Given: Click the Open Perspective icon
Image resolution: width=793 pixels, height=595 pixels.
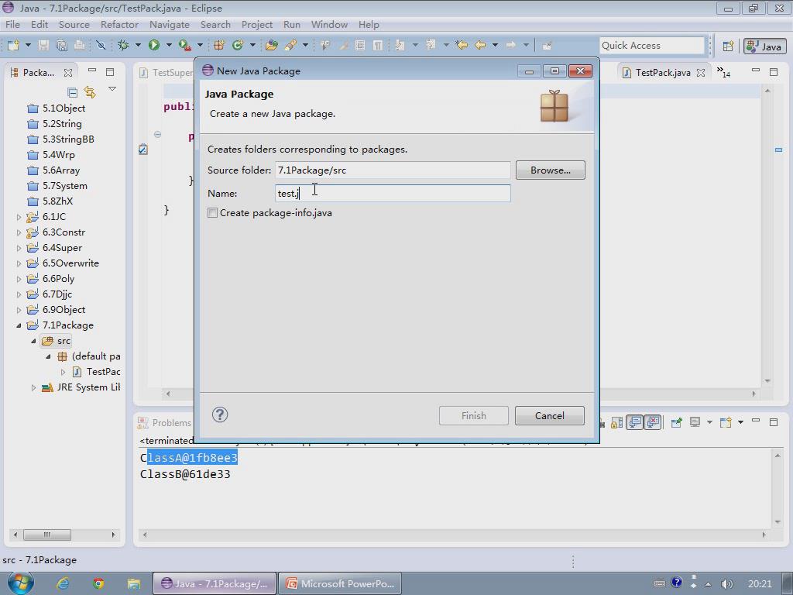Looking at the screenshot, I should 728,46.
